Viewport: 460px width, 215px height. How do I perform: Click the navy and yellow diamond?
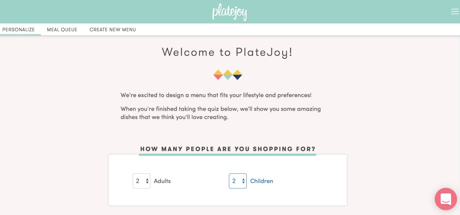tap(238, 75)
